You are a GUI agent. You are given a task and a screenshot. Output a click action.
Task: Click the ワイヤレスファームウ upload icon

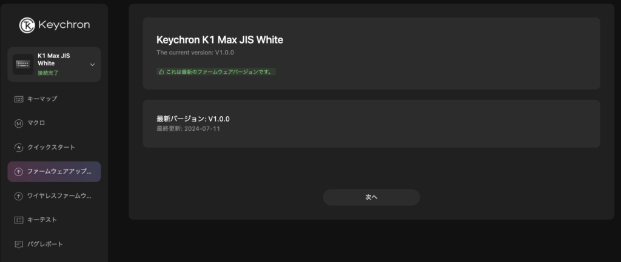point(19,196)
